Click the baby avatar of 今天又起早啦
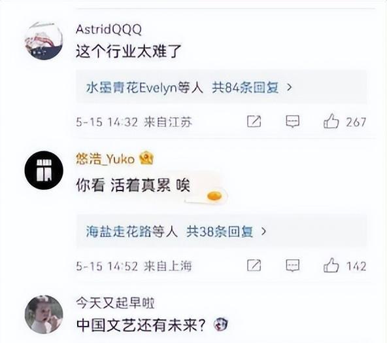This screenshot has height=343, width=387. click(44, 314)
